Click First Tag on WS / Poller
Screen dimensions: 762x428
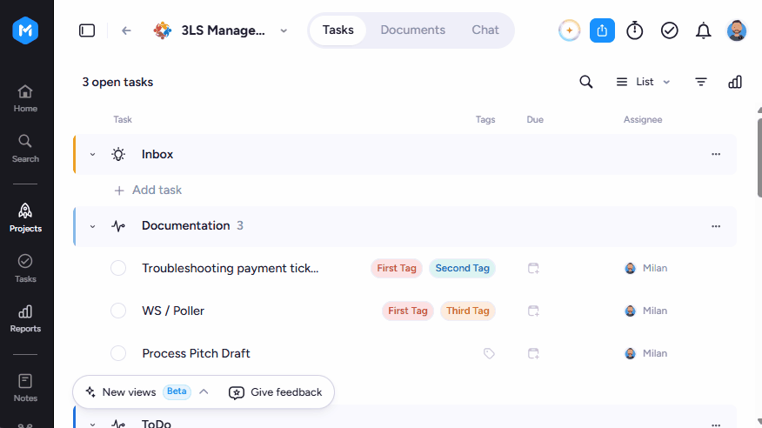[408, 311]
